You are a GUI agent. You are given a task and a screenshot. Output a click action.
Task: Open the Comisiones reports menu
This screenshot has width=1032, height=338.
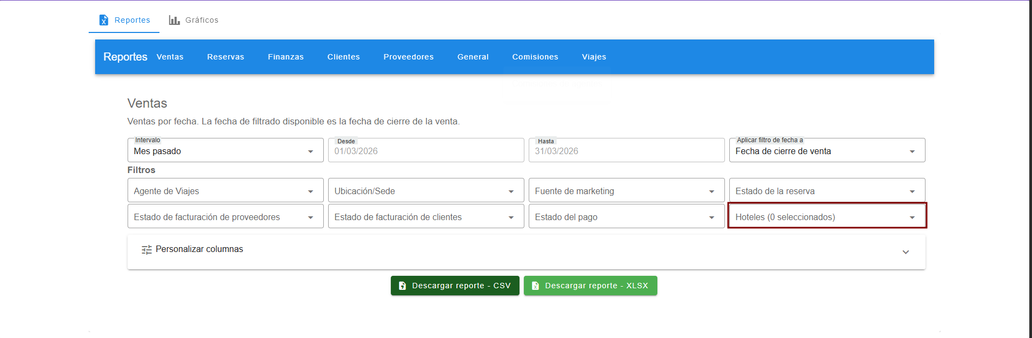click(535, 57)
